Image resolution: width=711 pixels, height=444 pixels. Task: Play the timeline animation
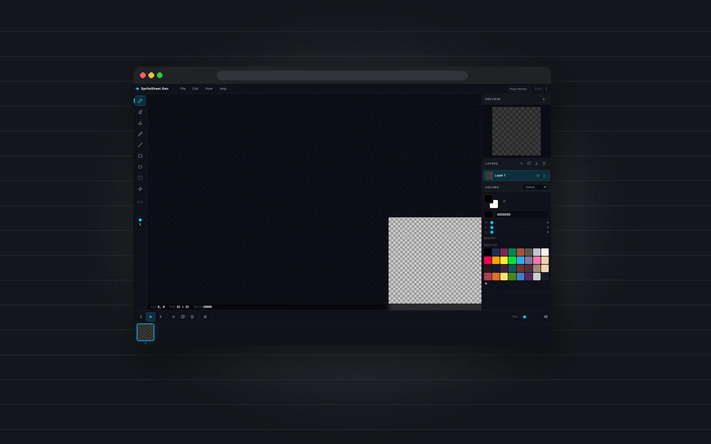tap(151, 317)
